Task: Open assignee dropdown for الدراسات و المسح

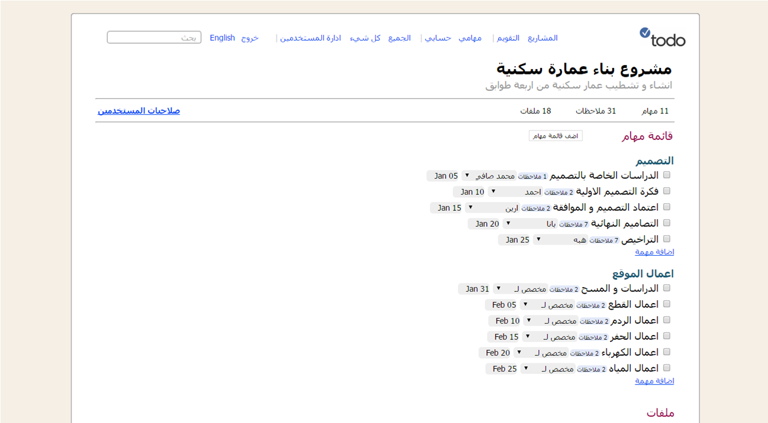Action: 499,288
